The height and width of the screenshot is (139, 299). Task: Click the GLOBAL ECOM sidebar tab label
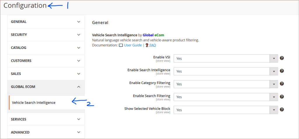pos(23,87)
